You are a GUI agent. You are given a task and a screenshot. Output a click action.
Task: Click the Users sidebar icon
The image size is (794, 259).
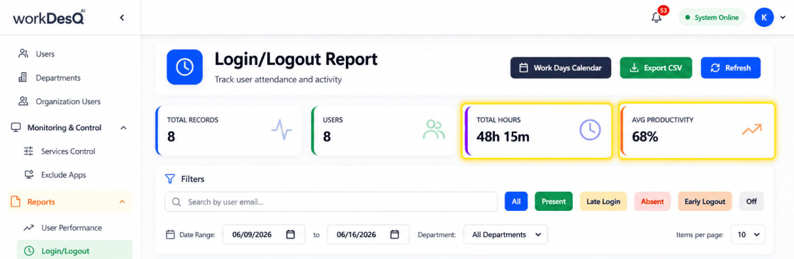[23, 54]
